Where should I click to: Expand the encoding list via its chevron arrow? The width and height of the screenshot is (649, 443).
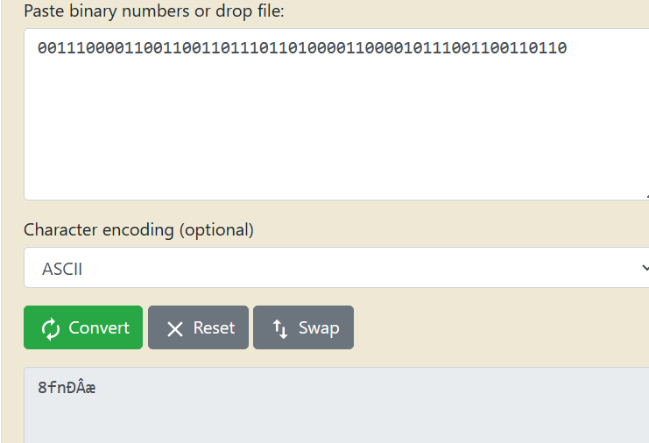(645, 268)
